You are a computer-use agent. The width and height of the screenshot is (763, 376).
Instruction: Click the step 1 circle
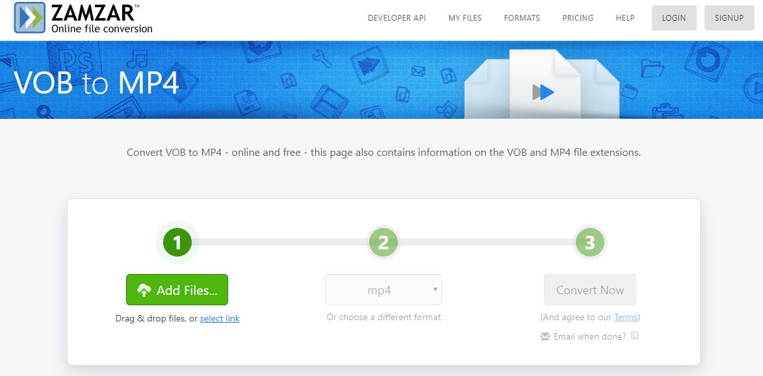click(x=177, y=242)
